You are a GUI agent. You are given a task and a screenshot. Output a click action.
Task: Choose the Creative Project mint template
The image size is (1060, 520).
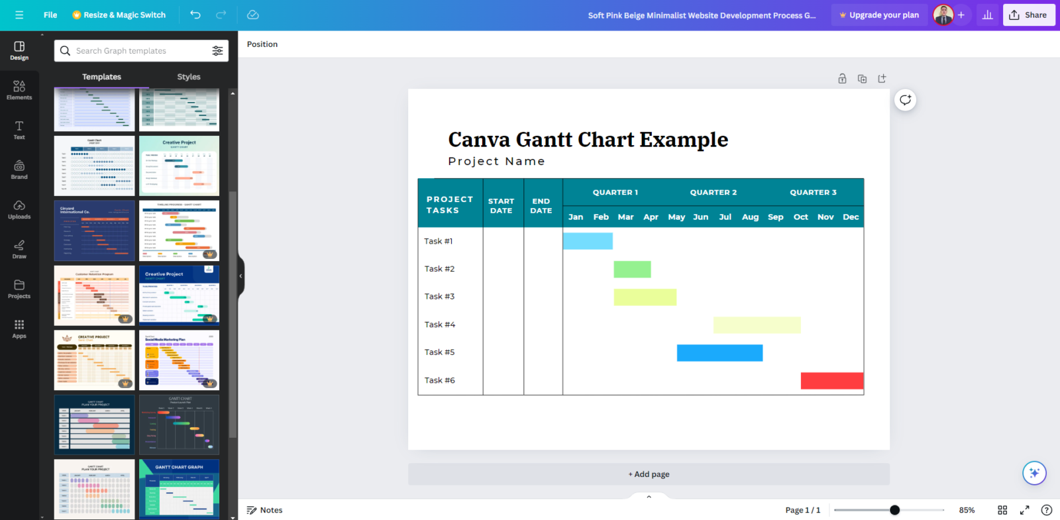click(x=179, y=166)
